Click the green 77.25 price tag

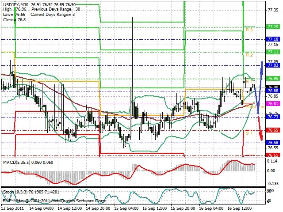(x=273, y=27)
